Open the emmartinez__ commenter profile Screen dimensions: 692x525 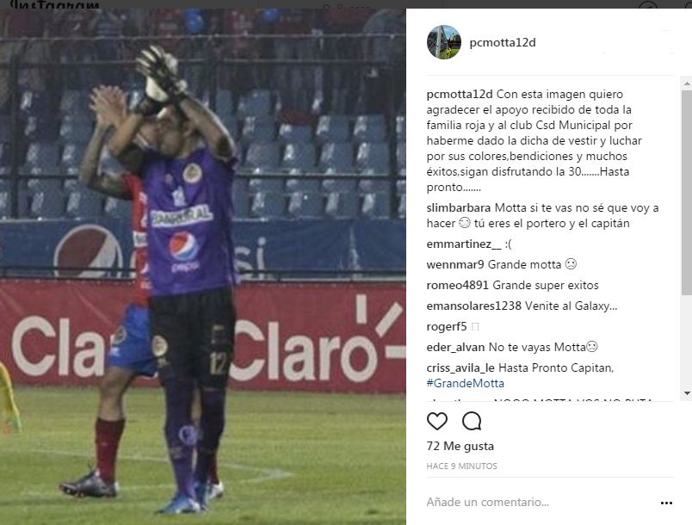464,244
